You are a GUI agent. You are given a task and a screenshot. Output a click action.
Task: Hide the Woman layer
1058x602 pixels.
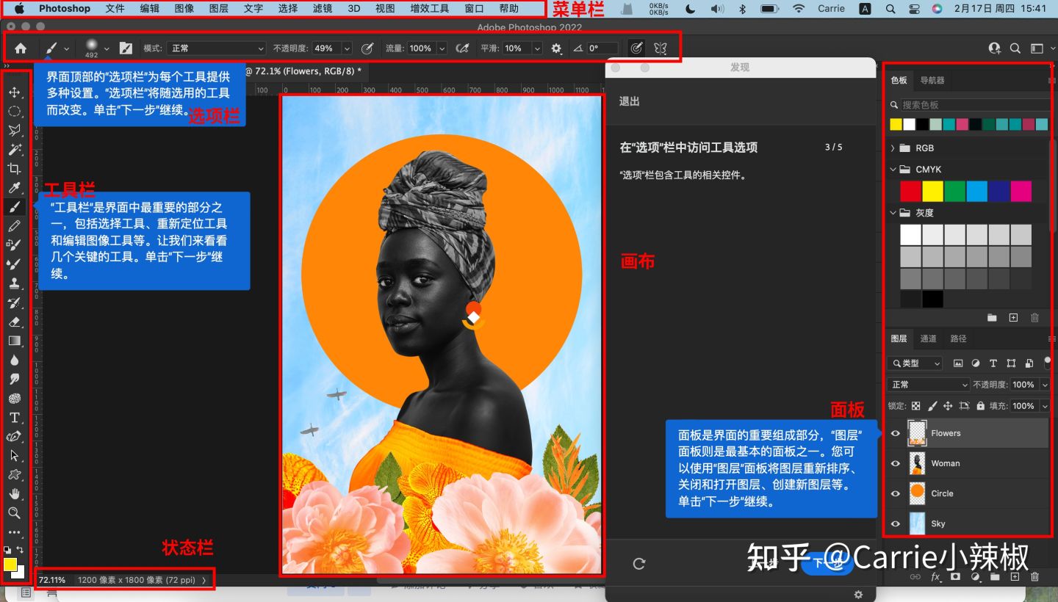(895, 463)
